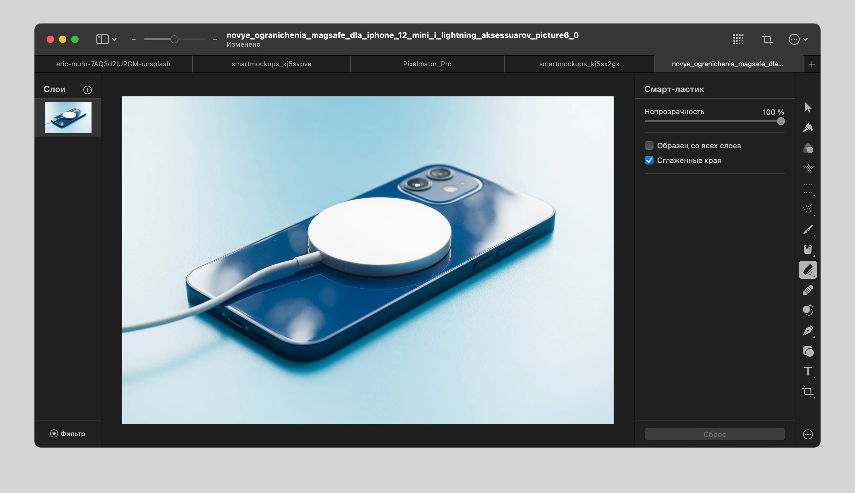The image size is (855, 493).
Task: Open the Color Adjustments tool
Action: pyautogui.click(x=808, y=148)
